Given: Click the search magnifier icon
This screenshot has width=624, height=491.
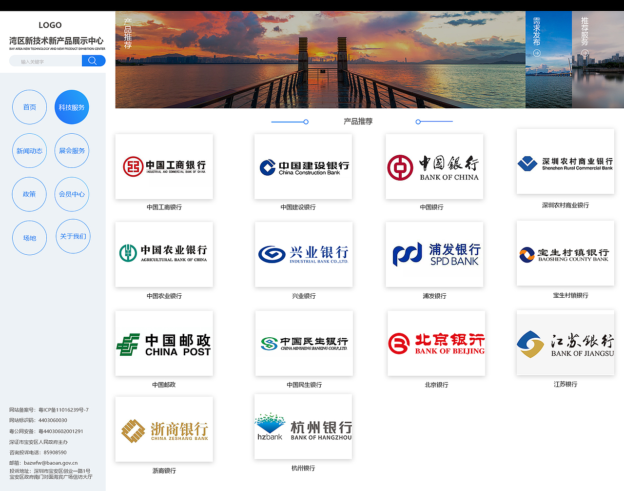Looking at the screenshot, I should pos(93,61).
